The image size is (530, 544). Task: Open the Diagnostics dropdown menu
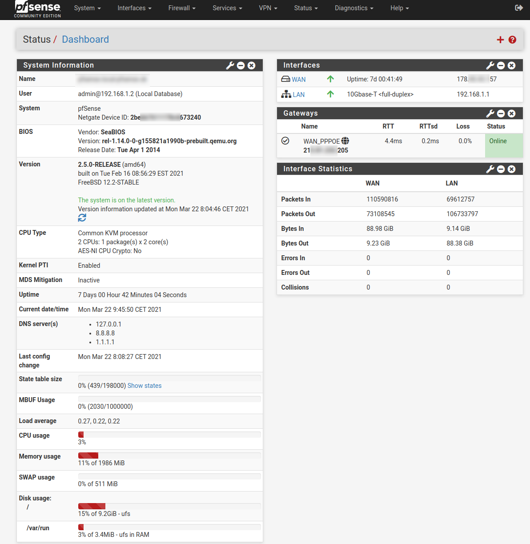(353, 8)
